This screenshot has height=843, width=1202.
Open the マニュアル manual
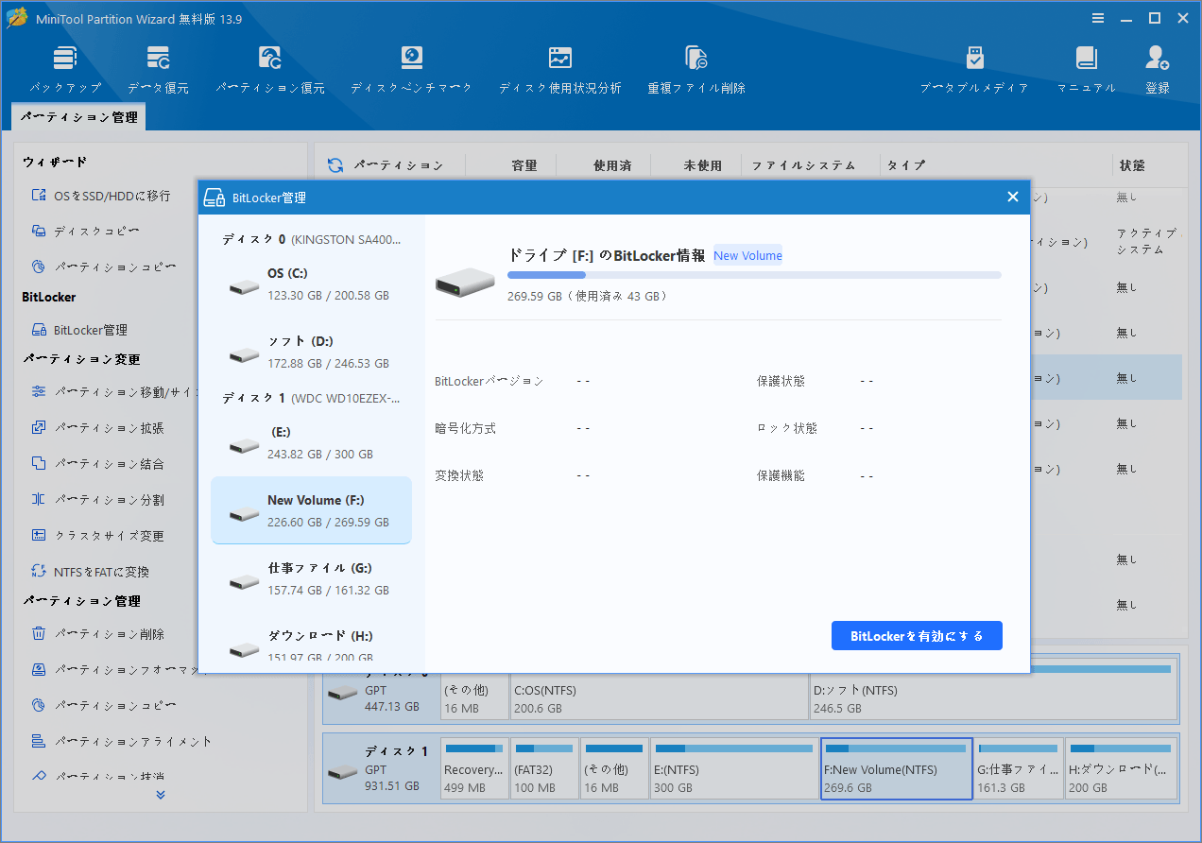click(x=1086, y=70)
